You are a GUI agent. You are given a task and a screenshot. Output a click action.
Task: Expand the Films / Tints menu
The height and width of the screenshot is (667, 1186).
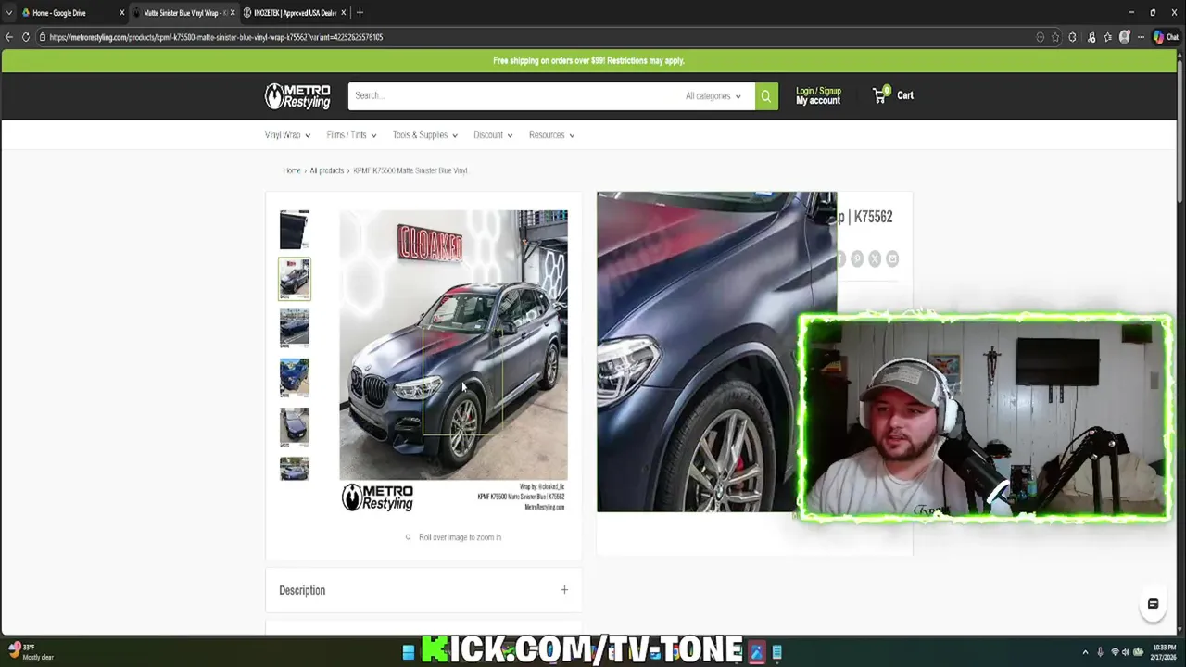(x=351, y=135)
